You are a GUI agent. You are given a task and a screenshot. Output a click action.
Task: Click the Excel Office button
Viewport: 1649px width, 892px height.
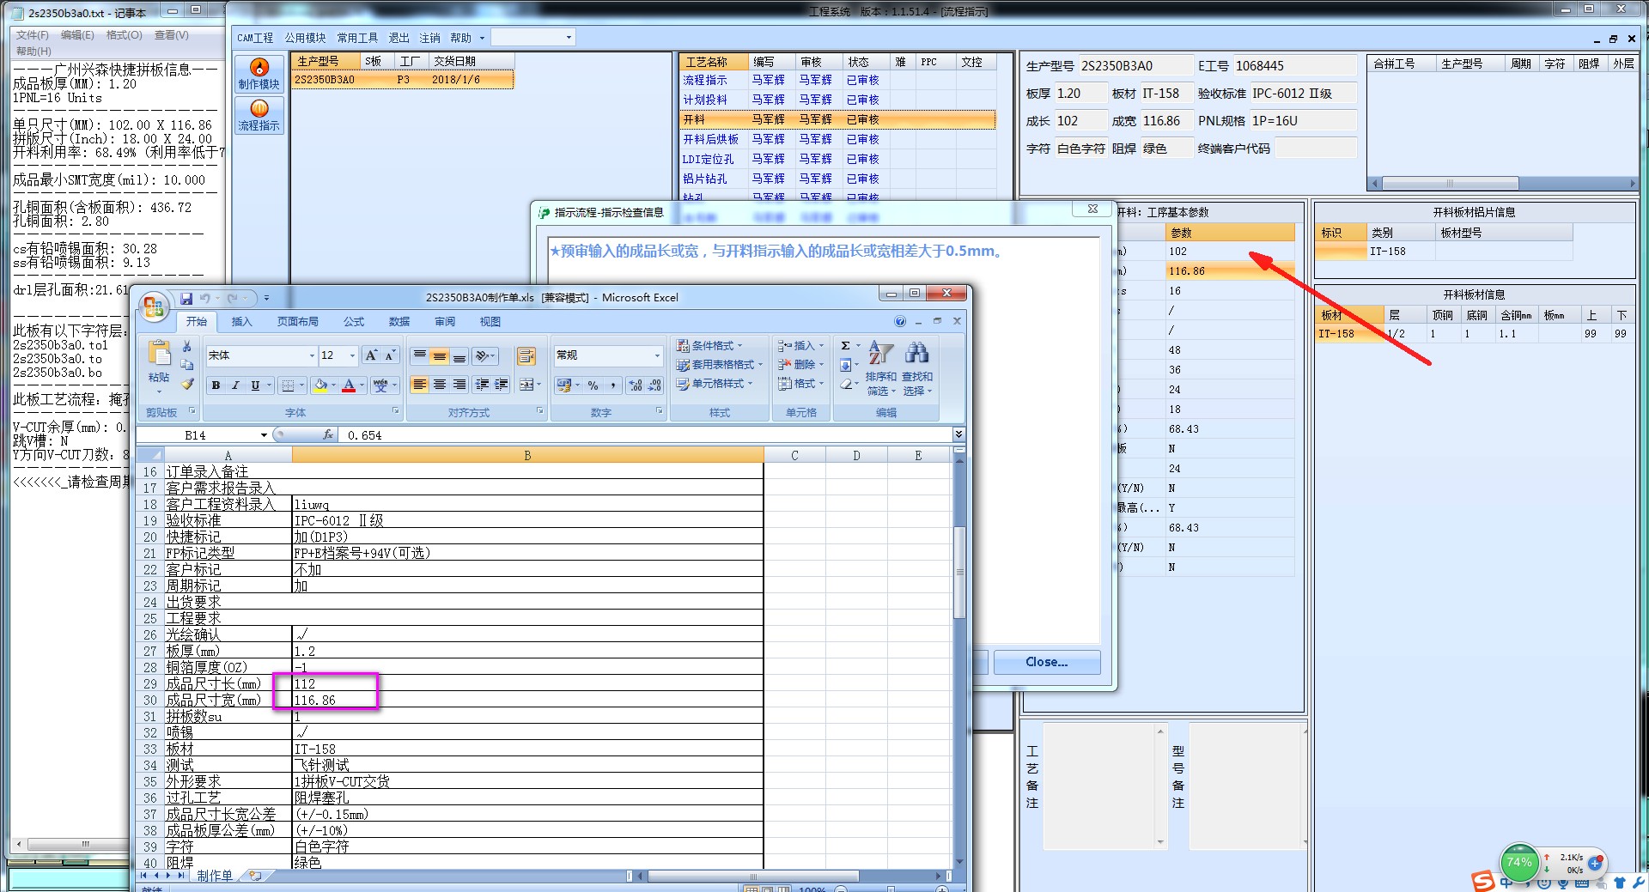(155, 306)
